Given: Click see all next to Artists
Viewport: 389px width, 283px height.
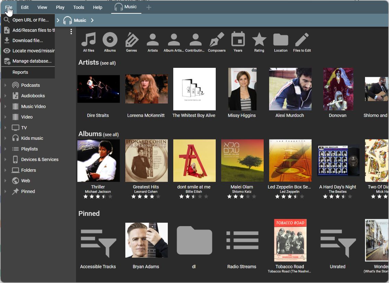Looking at the screenshot, I should [x=108, y=63].
